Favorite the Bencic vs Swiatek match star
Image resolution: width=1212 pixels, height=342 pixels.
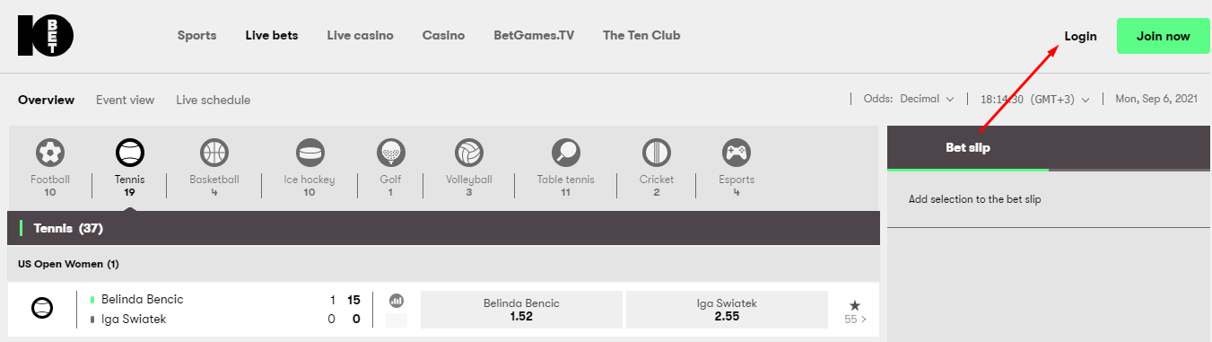(855, 305)
